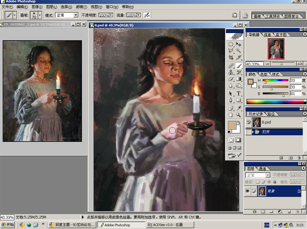Click the hue H value field

pyautogui.click(x=295, y=80)
